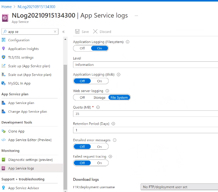Click the Scale up icon
The height and width of the screenshot is (192, 218).
pos(3,66)
